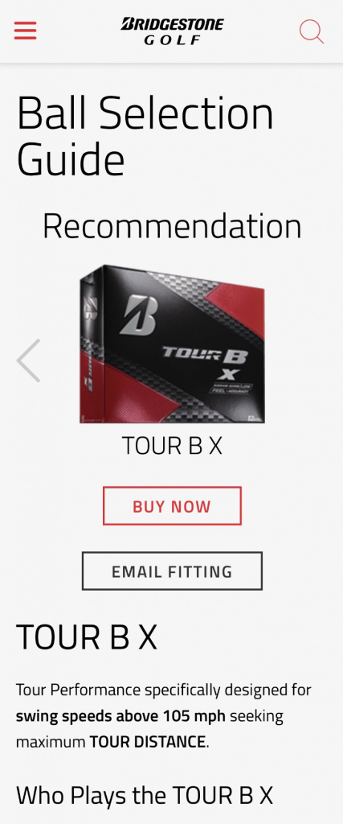Tap the search magnifier icon

[x=312, y=31]
